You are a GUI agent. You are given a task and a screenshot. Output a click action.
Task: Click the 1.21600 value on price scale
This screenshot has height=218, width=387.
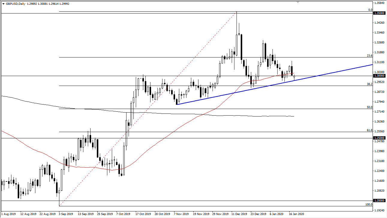(379, 181)
